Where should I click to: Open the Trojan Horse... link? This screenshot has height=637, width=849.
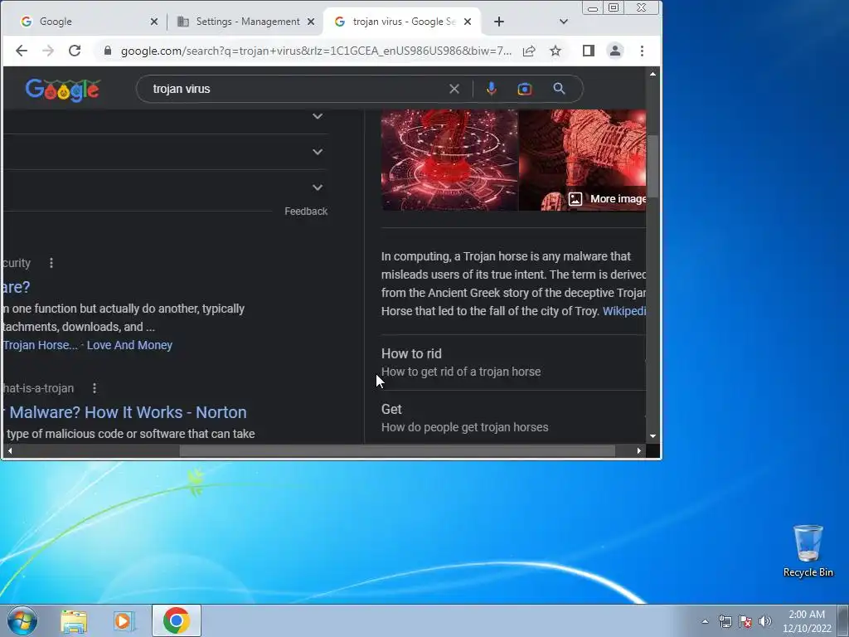(x=40, y=345)
